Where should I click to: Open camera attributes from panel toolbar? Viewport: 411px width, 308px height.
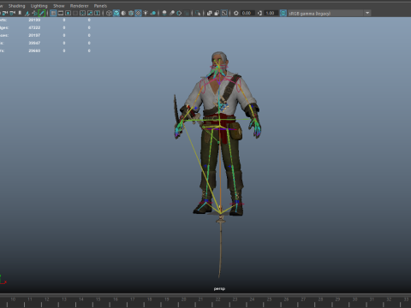12,13
